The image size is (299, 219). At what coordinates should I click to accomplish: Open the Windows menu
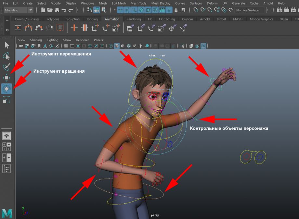(x=87, y=3)
